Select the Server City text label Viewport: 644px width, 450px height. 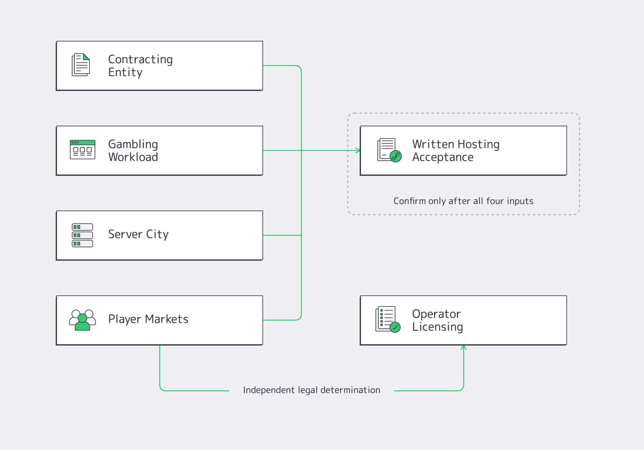click(138, 234)
